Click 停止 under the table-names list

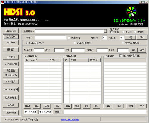(37, 106)
